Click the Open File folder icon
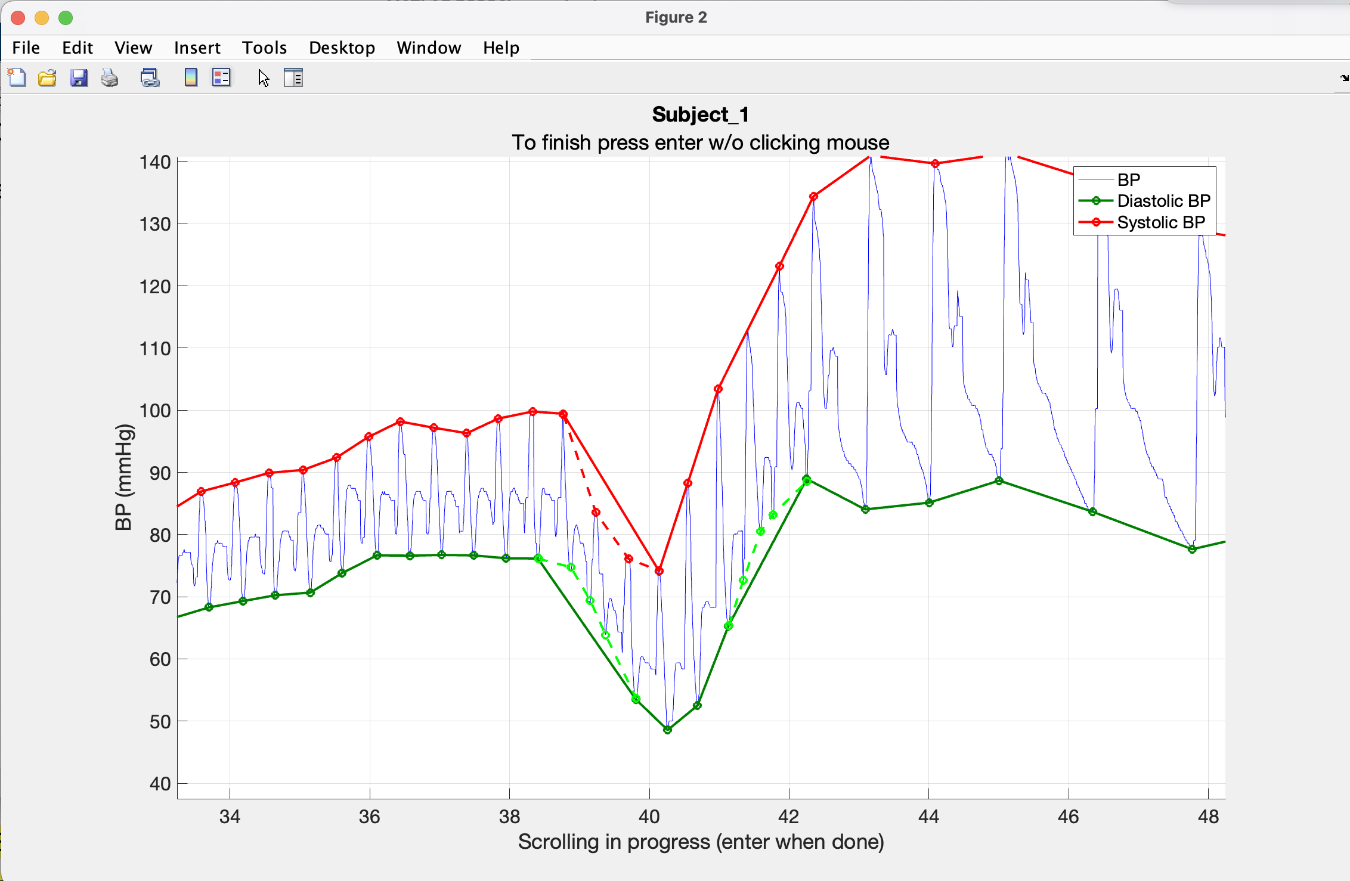 tap(47, 77)
